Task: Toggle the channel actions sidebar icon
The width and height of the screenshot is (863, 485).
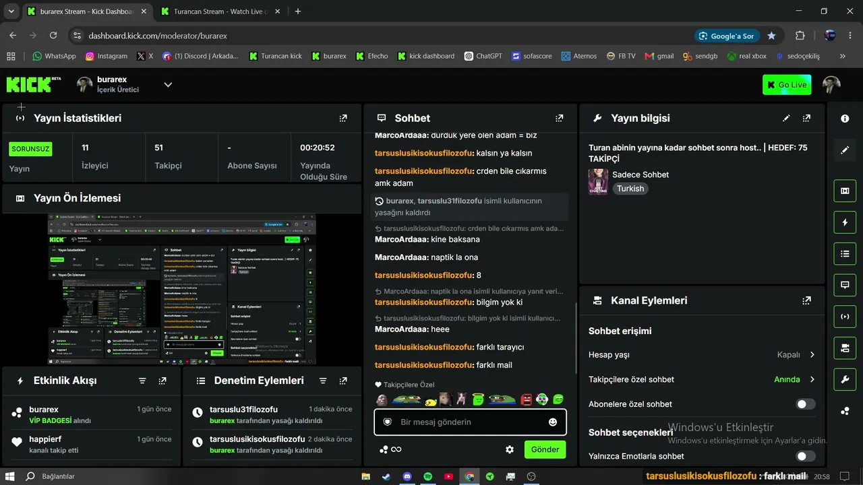Action: pos(845,348)
